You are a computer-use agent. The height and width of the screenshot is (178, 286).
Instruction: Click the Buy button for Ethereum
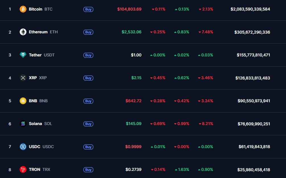coord(88,32)
